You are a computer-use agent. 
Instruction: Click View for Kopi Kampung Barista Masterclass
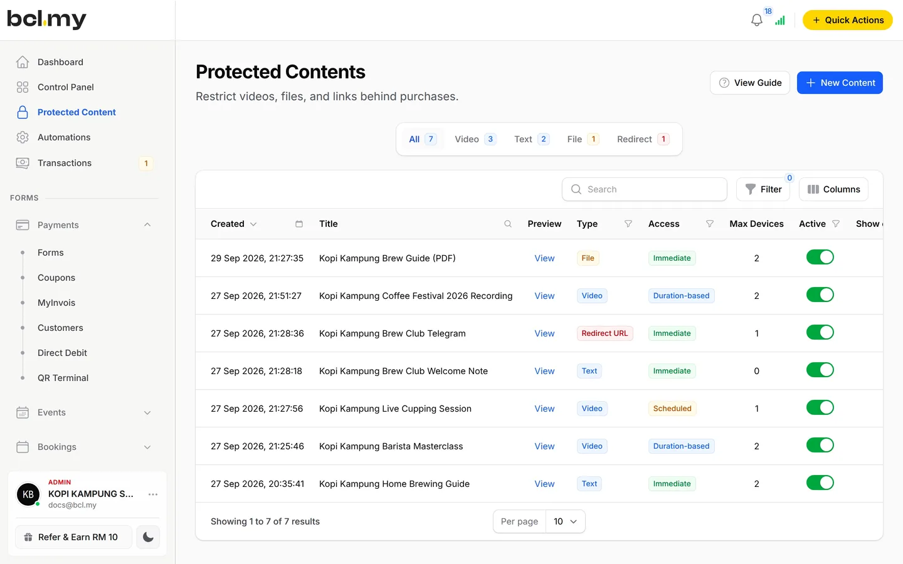coord(544,446)
